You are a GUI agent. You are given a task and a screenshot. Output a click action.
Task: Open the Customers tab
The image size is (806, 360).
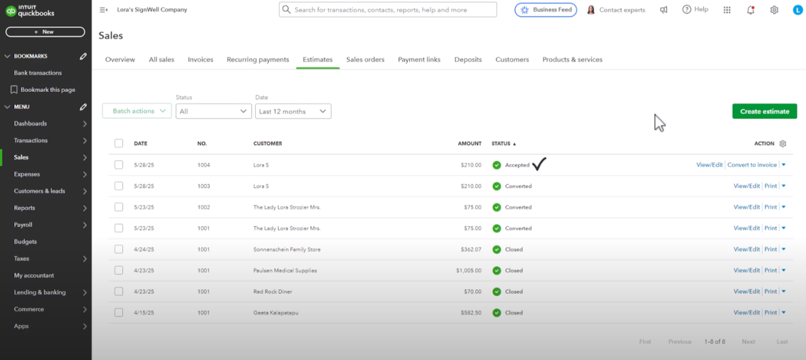[x=511, y=59]
